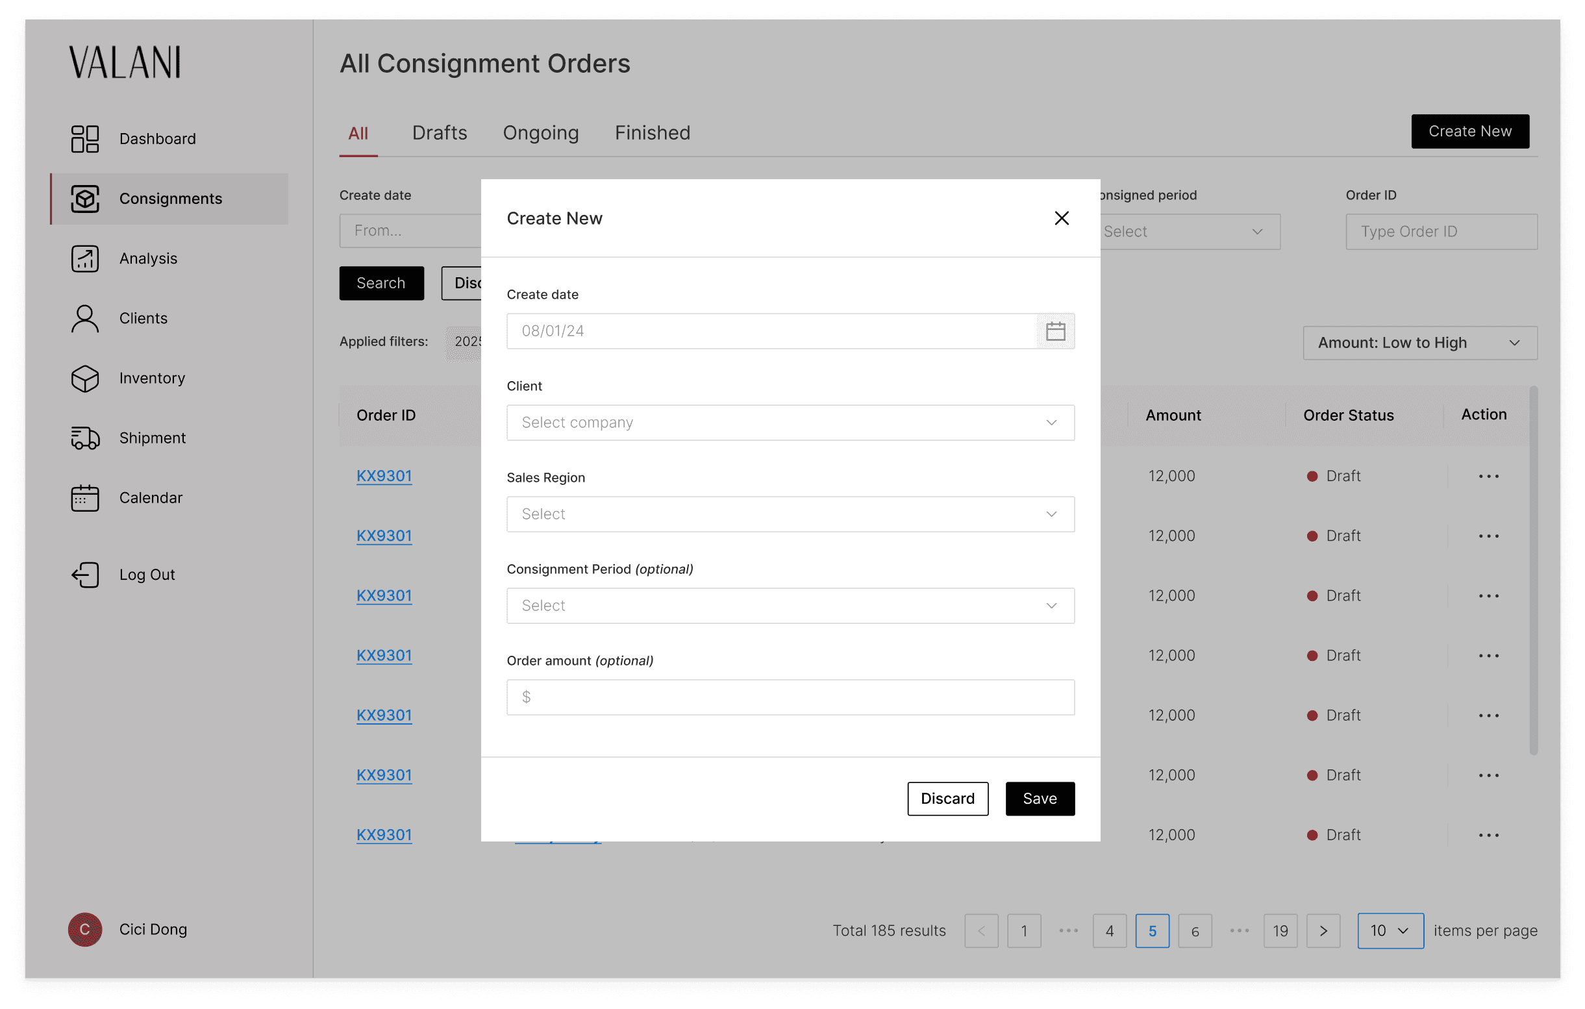This screenshot has width=1585, height=1009.
Task: Open the Analysis chart icon in sidebar
Action: pyautogui.click(x=85, y=258)
